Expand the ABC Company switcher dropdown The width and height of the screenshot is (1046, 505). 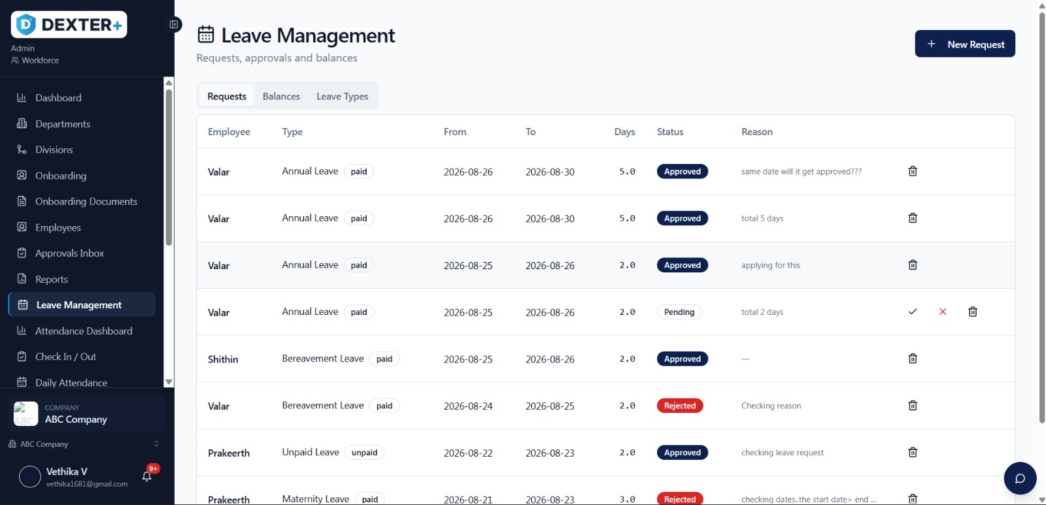point(84,444)
